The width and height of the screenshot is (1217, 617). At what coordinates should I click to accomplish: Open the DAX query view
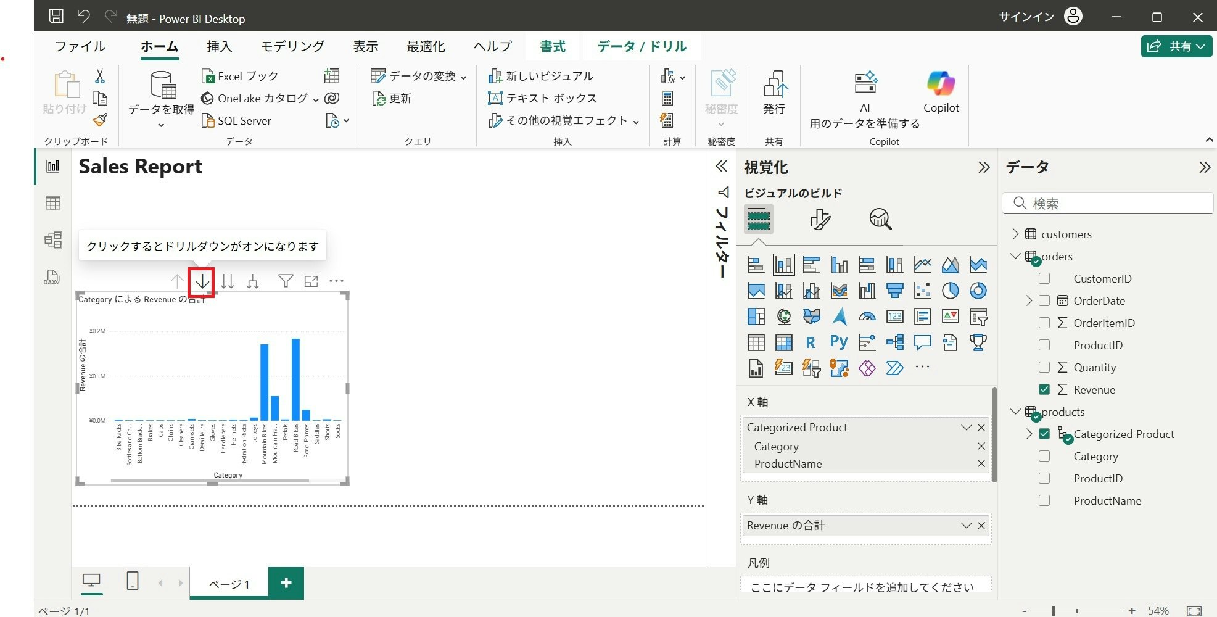click(x=52, y=277)
